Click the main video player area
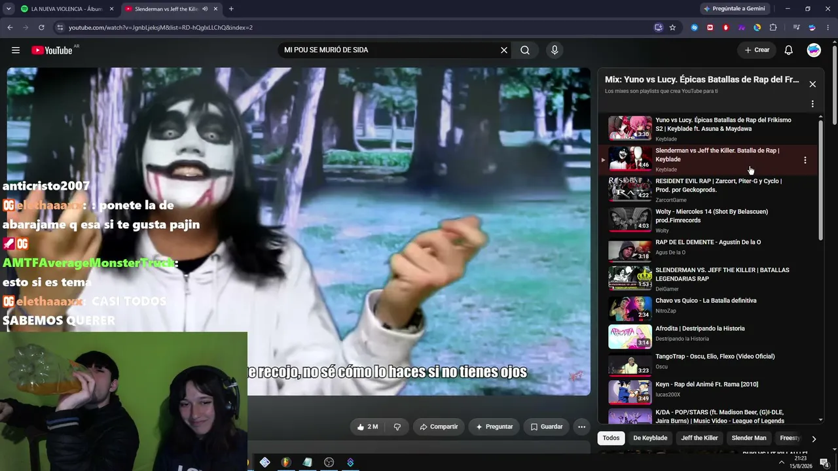The image size is (838, 471). click(x=299, y=232)
